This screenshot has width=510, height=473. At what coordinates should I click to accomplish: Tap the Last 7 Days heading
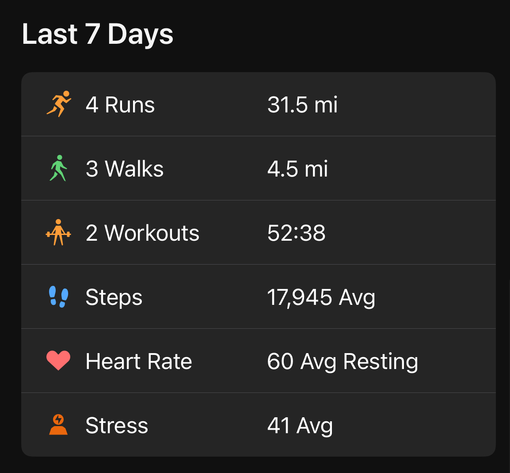(x=98, y=34)
